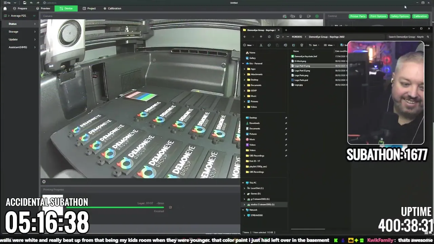Undo the last action in Bambu Studio

click(31, 3)
